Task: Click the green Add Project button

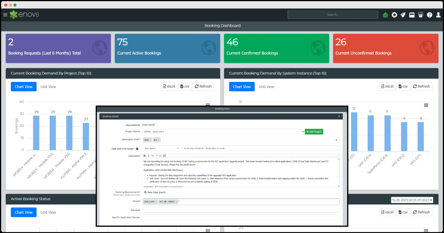Action: (314, 132)
